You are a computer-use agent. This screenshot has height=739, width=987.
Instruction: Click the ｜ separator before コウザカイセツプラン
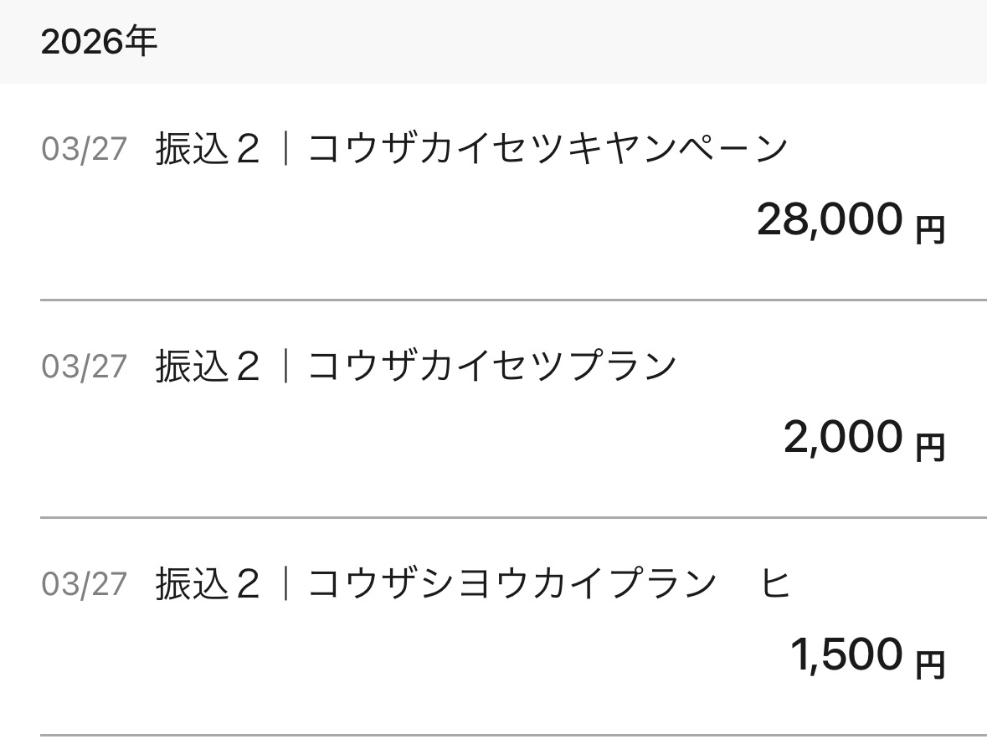285,367
